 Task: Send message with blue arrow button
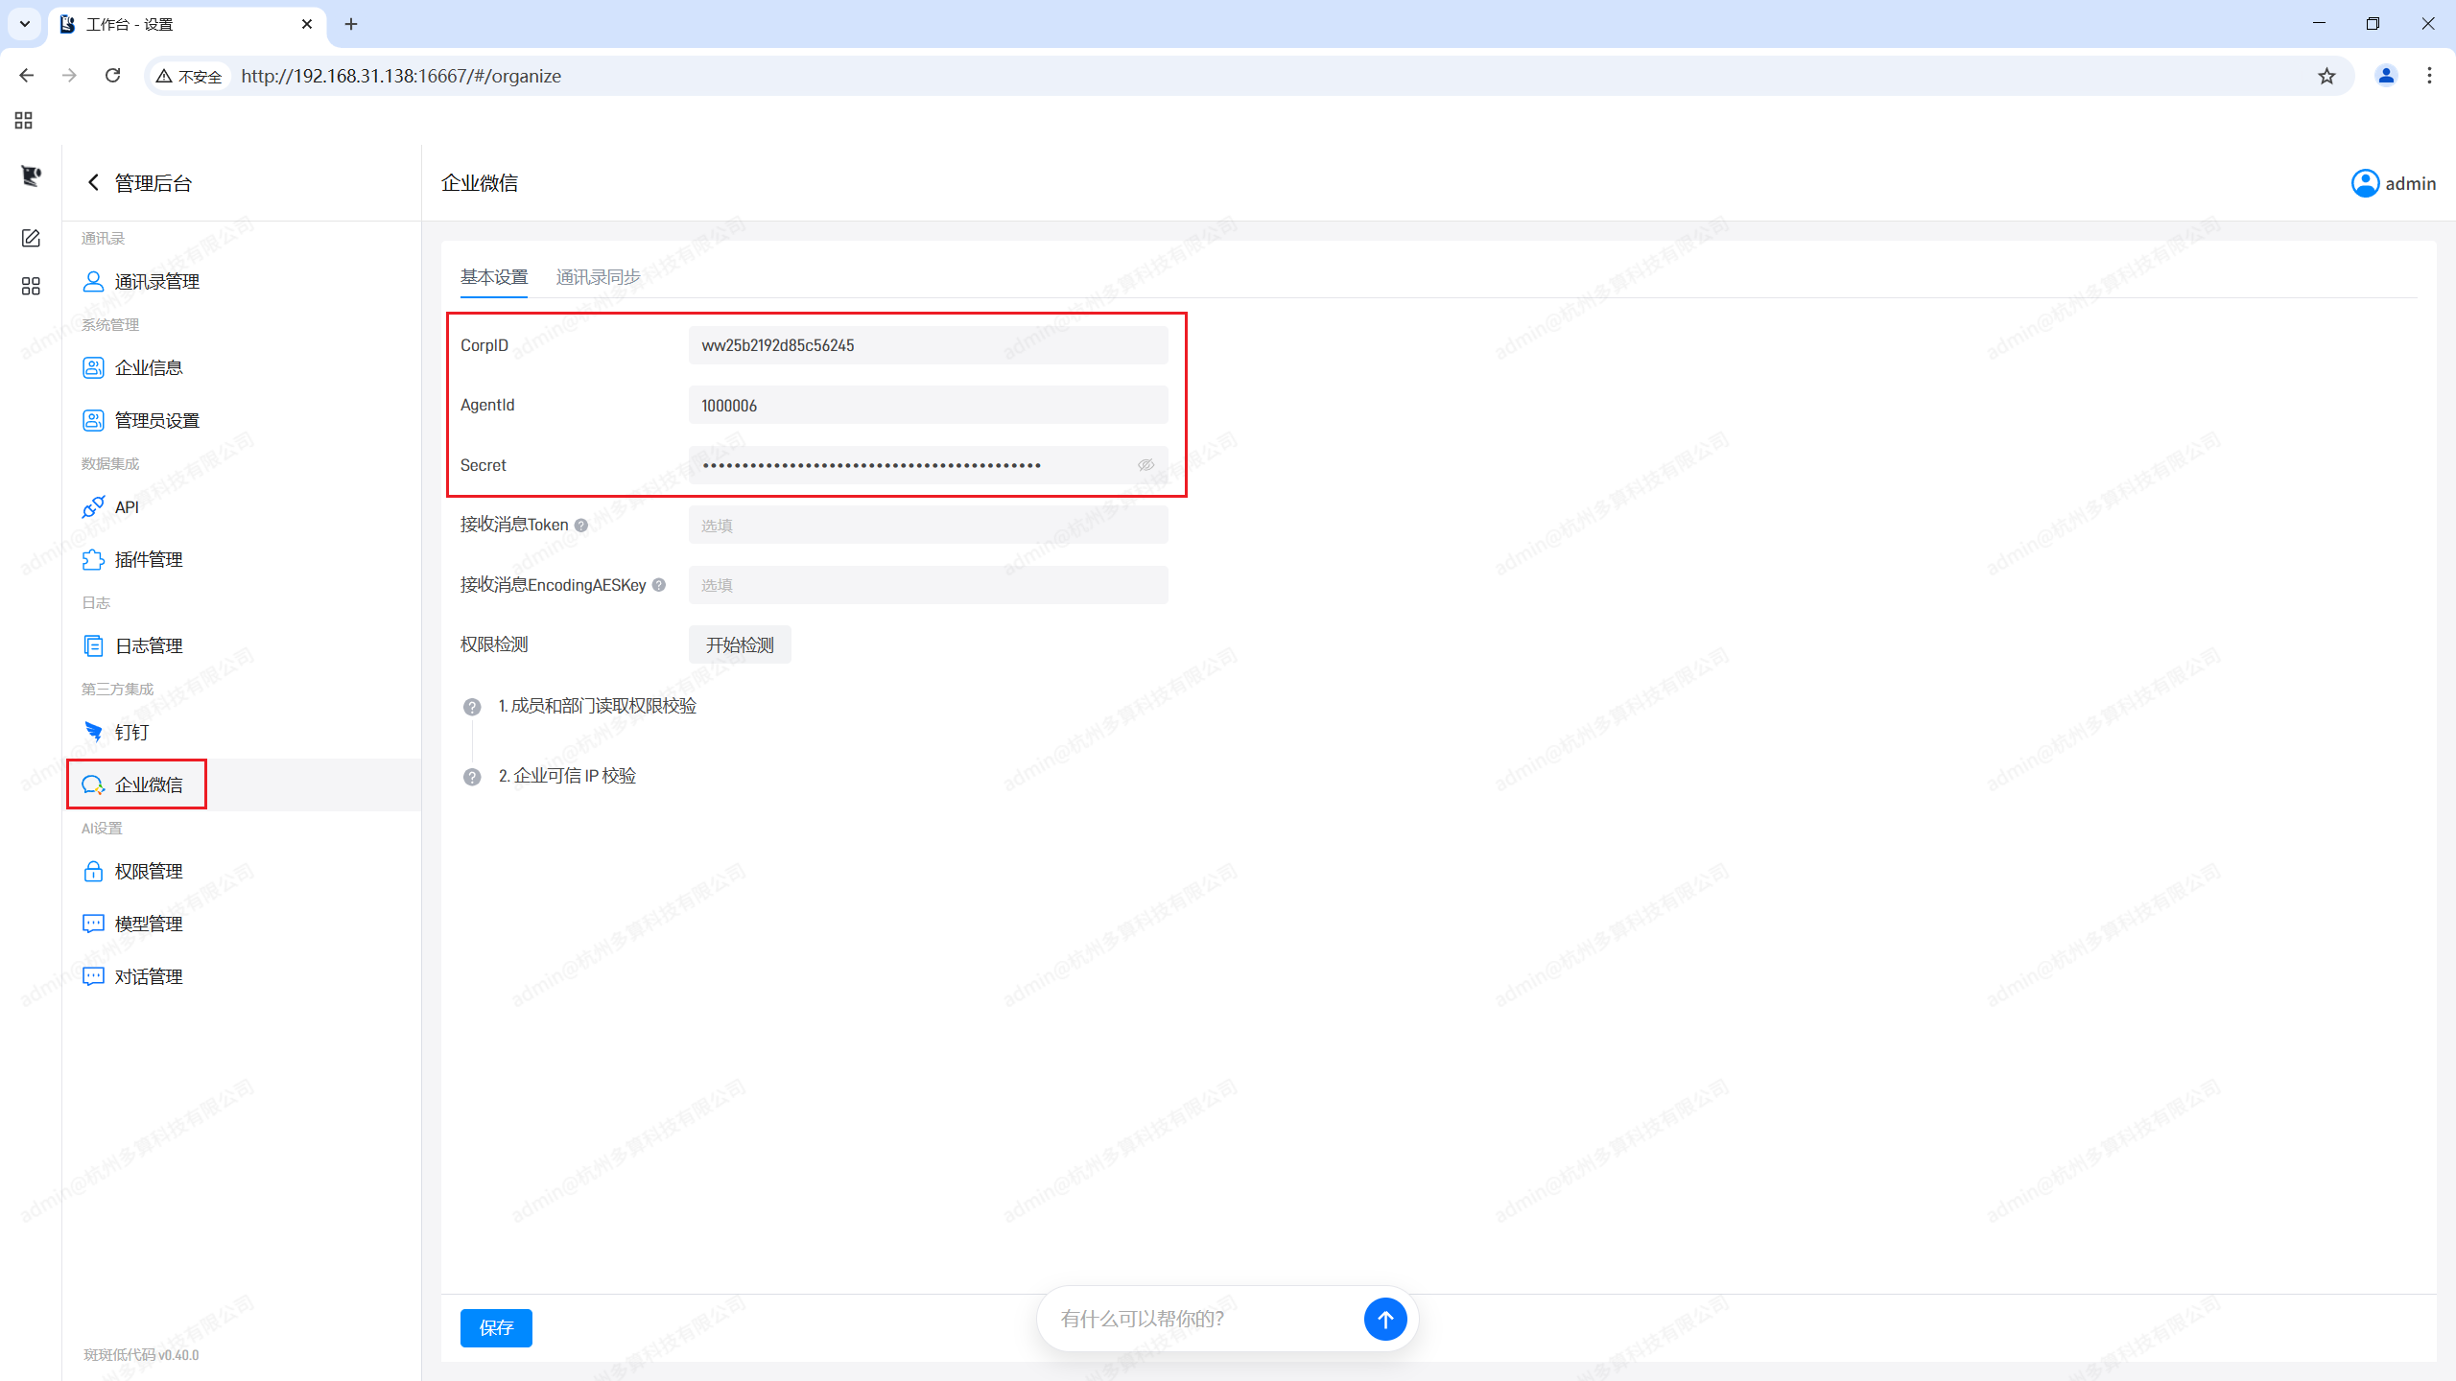[x=1385, y=1319]
